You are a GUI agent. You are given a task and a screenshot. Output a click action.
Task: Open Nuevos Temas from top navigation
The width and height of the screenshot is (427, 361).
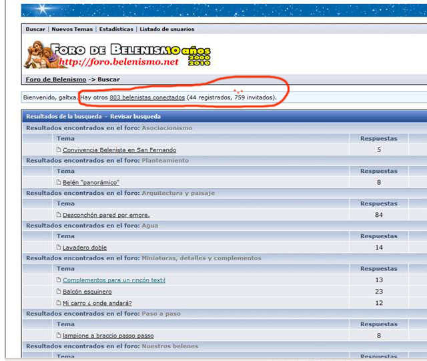(x=72, y=29)
